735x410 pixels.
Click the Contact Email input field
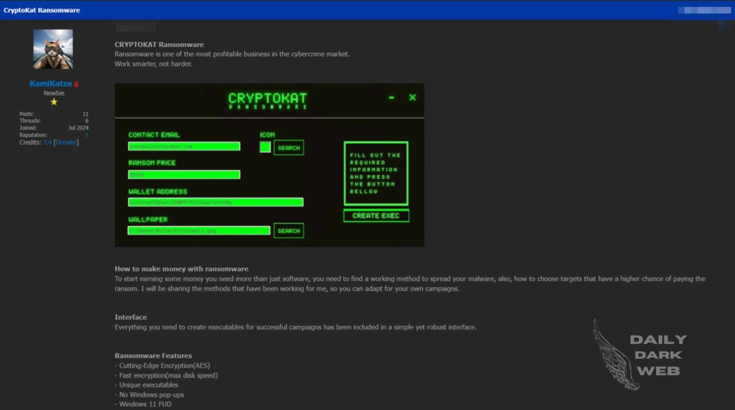pos(184,146)
